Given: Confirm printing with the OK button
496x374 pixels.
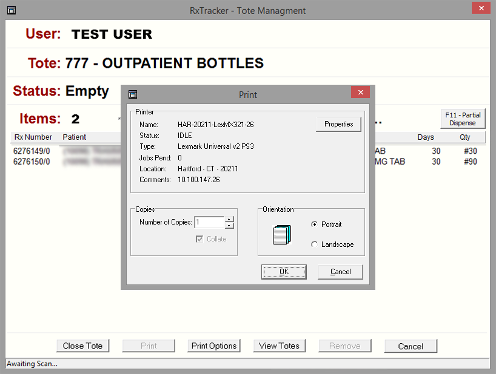Looking at the screenshot, I should [284, 272].
